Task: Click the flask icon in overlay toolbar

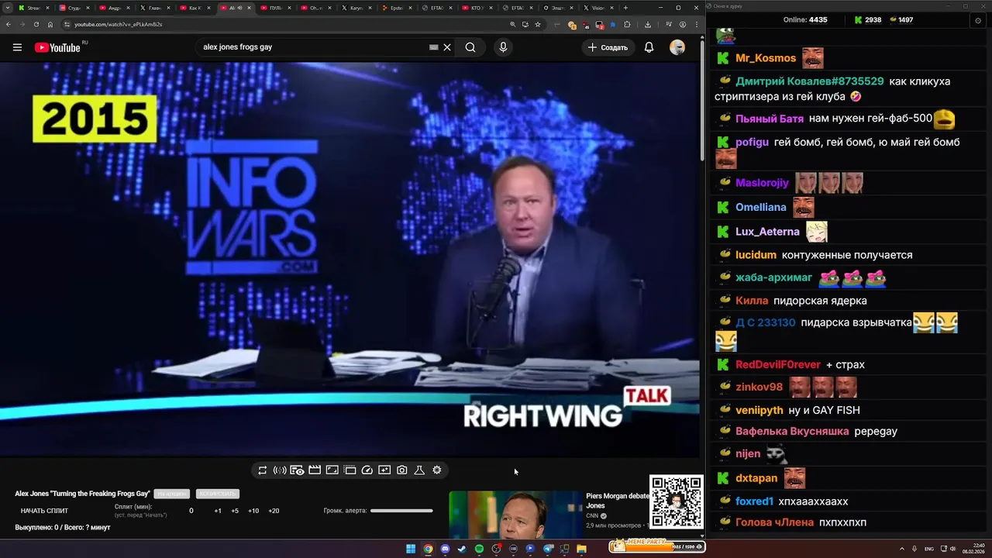Action: click(419, 470)
